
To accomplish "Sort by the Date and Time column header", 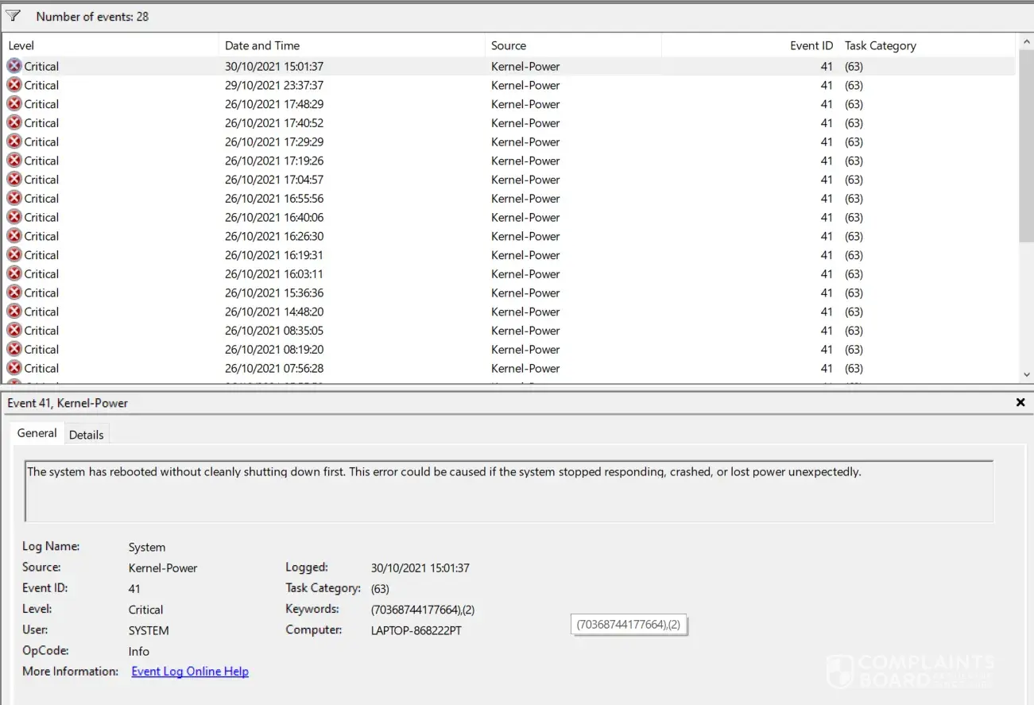I will 351,46.
